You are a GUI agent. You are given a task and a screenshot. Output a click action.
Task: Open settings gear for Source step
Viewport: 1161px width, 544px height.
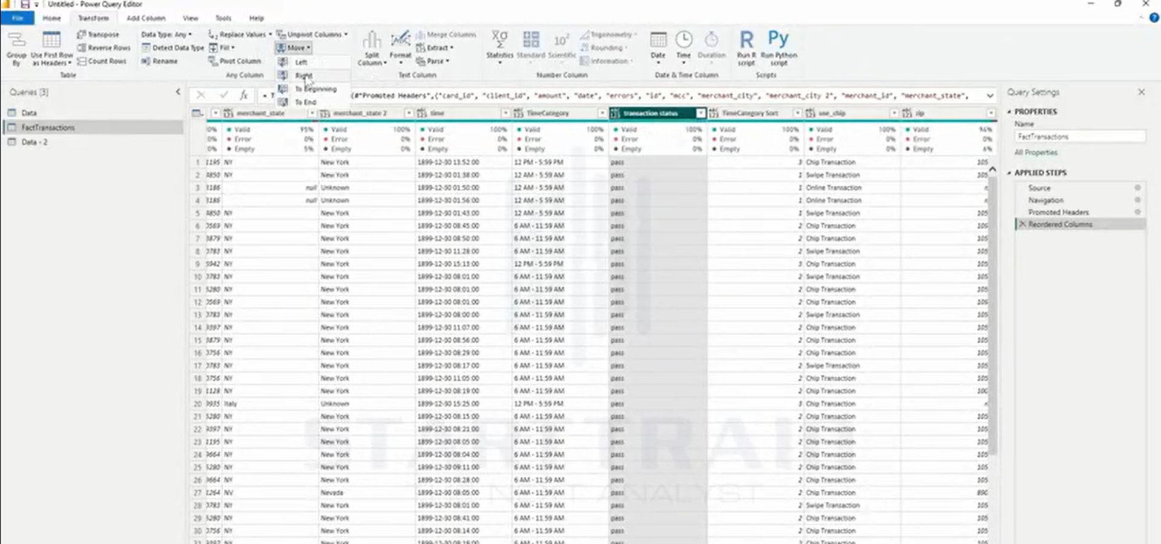[x=1137, y=188]
